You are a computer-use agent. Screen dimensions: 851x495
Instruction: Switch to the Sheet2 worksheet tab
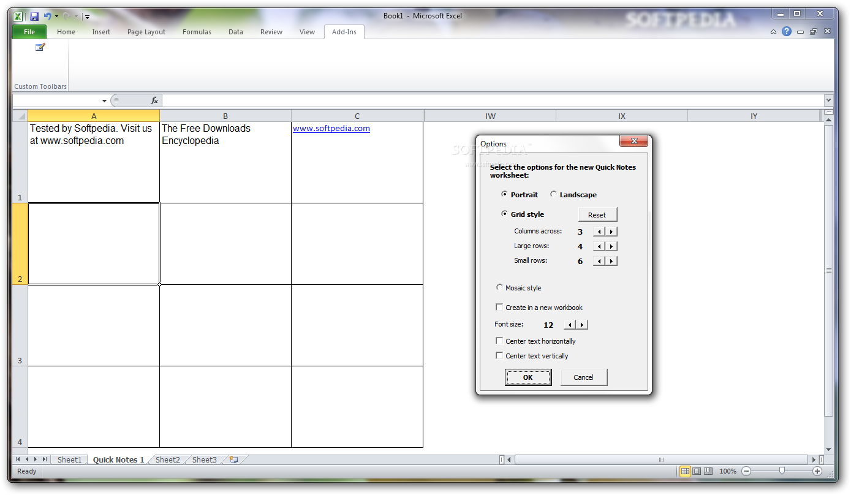click(168, 459)
